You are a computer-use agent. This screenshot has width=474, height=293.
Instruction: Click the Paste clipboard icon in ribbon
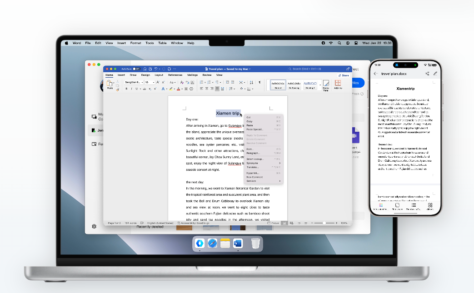coord(110,84)
